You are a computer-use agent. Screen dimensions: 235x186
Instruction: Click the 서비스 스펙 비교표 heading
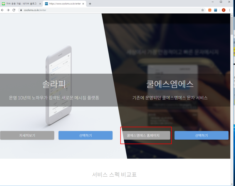[114, 175]
